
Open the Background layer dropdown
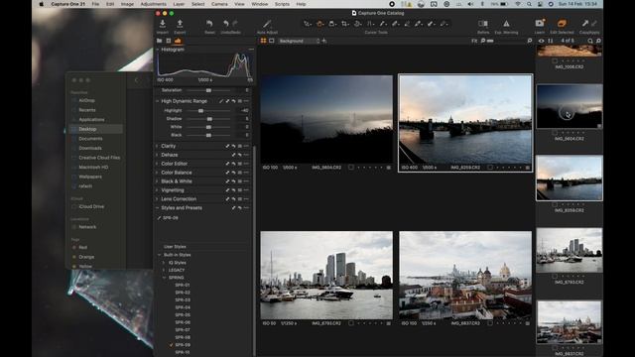coord(299,41)
